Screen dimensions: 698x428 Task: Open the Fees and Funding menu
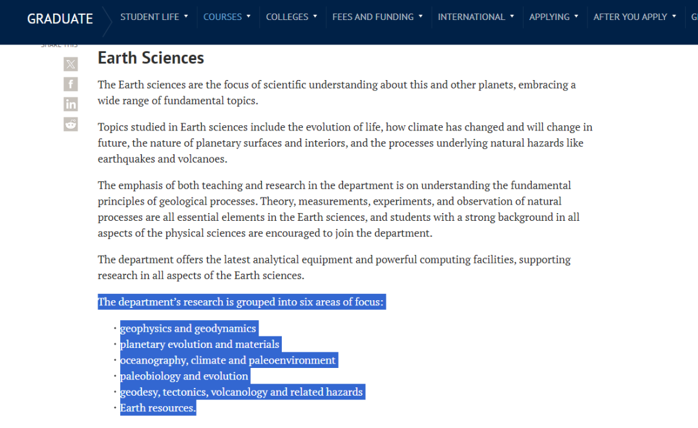tap(377, 17)
